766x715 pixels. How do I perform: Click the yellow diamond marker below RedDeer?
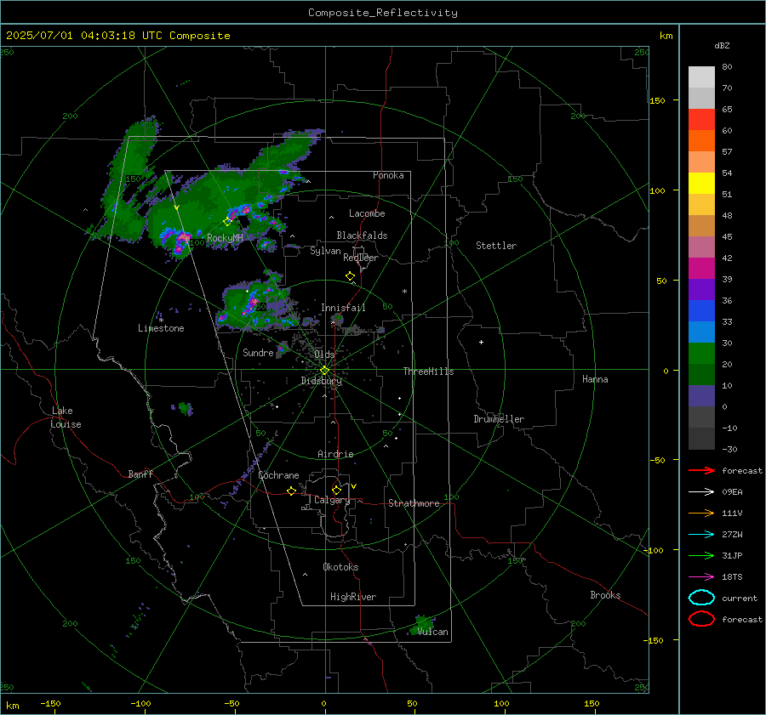350,276
